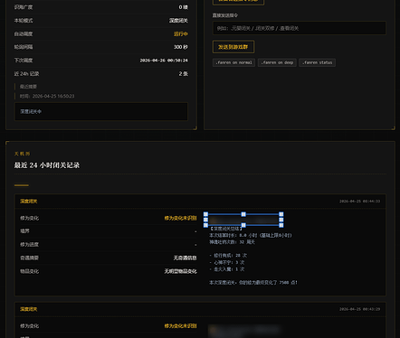The width and height of the screenshot is (400, 338).
Task: Select record timestamp 2026-04-25 00:44:33
Action: point(359,202)
